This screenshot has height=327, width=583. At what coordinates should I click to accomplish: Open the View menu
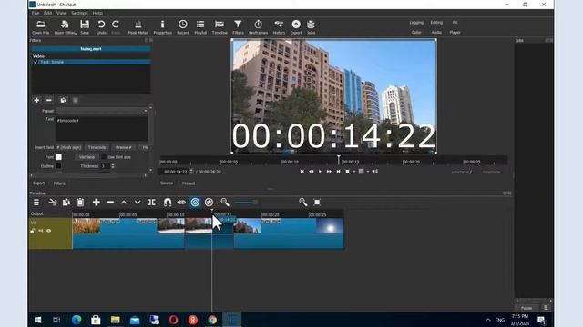(61, 13)
